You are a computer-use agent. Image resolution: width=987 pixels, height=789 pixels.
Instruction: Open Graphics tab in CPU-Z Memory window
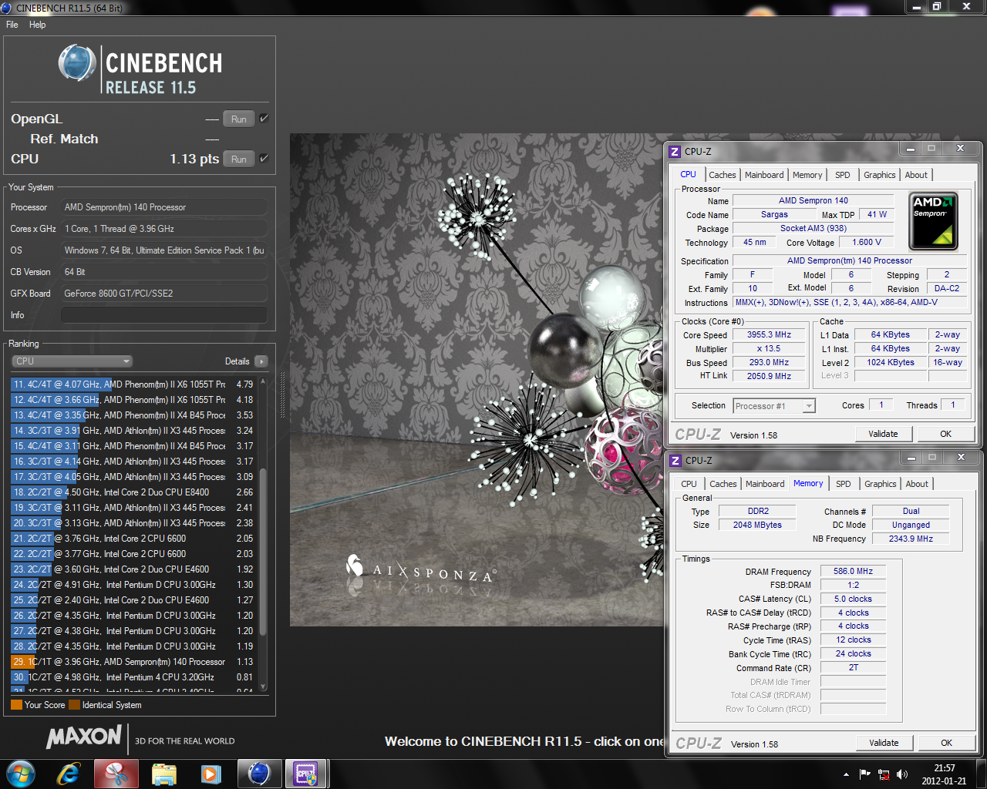click(881, 484)
